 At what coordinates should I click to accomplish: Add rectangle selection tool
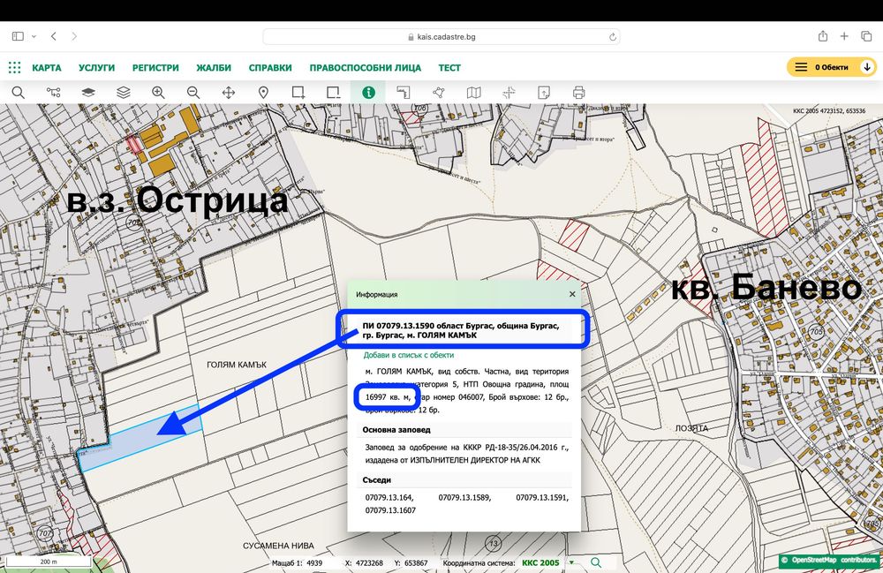(298, 93)
